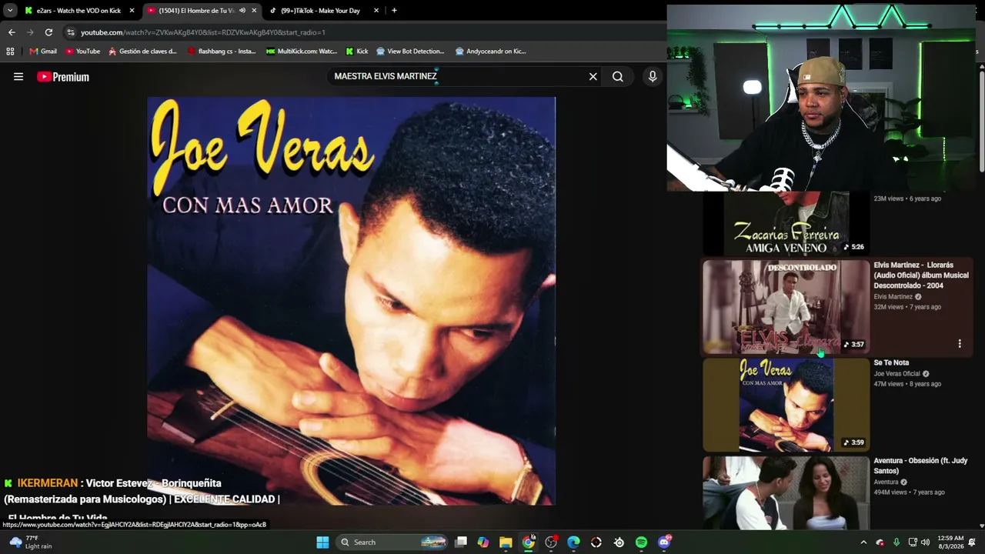Visit the Joe Veras Oficial channel
The image size is (985, 554).
pyautogui.click(x=897, y=374)
